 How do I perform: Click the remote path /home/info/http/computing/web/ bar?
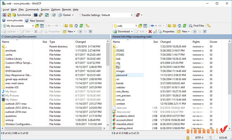tap(171, 36)
